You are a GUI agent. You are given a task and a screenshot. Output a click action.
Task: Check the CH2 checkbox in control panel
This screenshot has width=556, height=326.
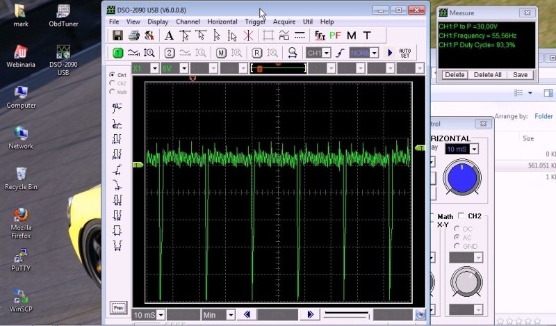tap(461, 215)
